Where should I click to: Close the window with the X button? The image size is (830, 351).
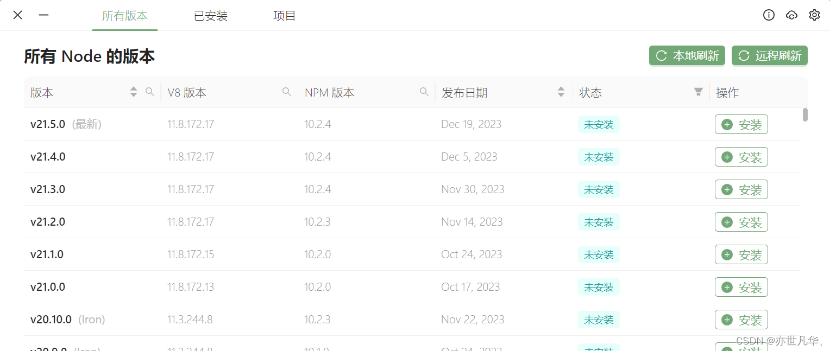pos(17,15)
